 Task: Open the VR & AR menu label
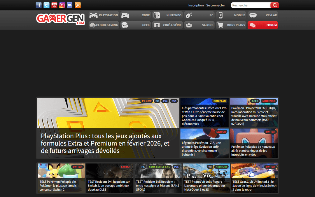pos(271,15)
